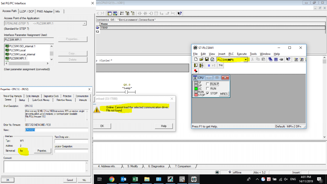Click context help icon in LAD editor toolbar
This screenshot has width=327, height=184.
point(179,13)
